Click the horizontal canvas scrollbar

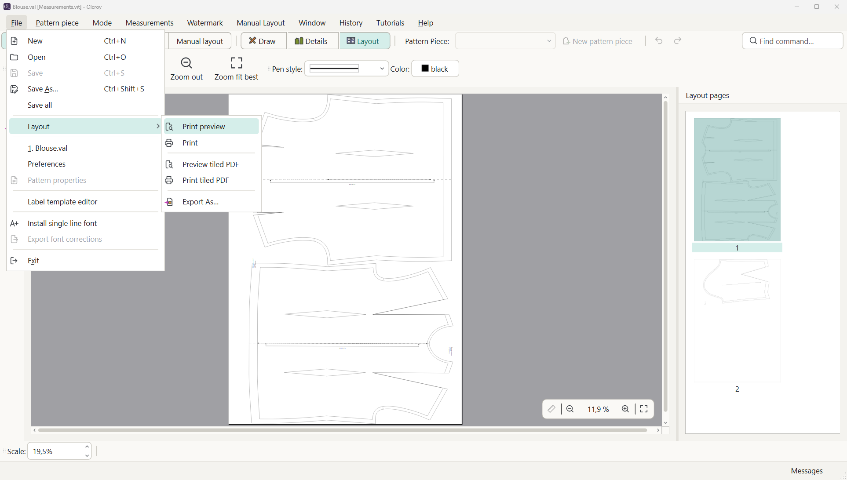click(343, 430)
